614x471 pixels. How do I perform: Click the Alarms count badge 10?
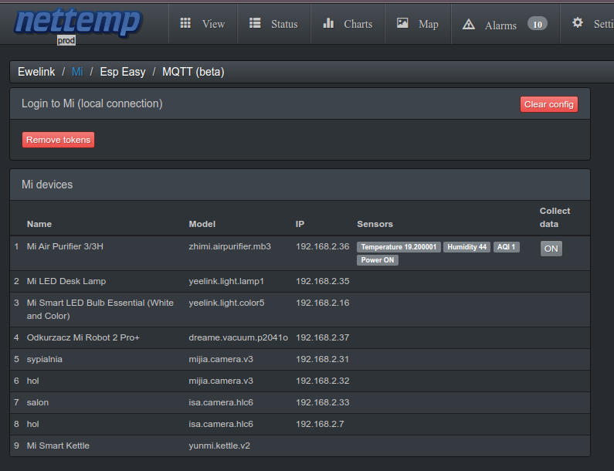pyautogui.click(x=538, y=24)
